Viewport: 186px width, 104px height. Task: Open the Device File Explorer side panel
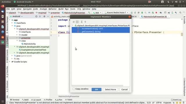click(x=184, y=87)
